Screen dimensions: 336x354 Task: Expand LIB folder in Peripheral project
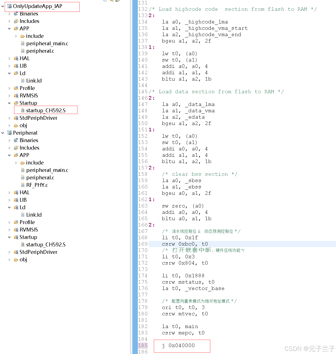[x=9, y=200]
